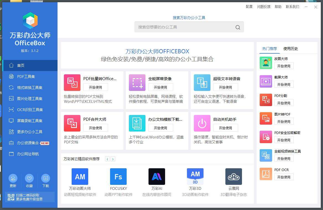
Task: Open the 全能屏幕录像 tool icon
Action: (x=137, y=83)
